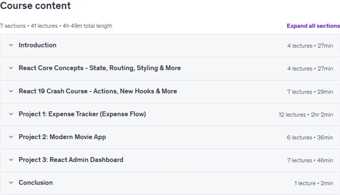
Task: Expand Project 1 Expense Tracker chevron
Action: point(11,114)
